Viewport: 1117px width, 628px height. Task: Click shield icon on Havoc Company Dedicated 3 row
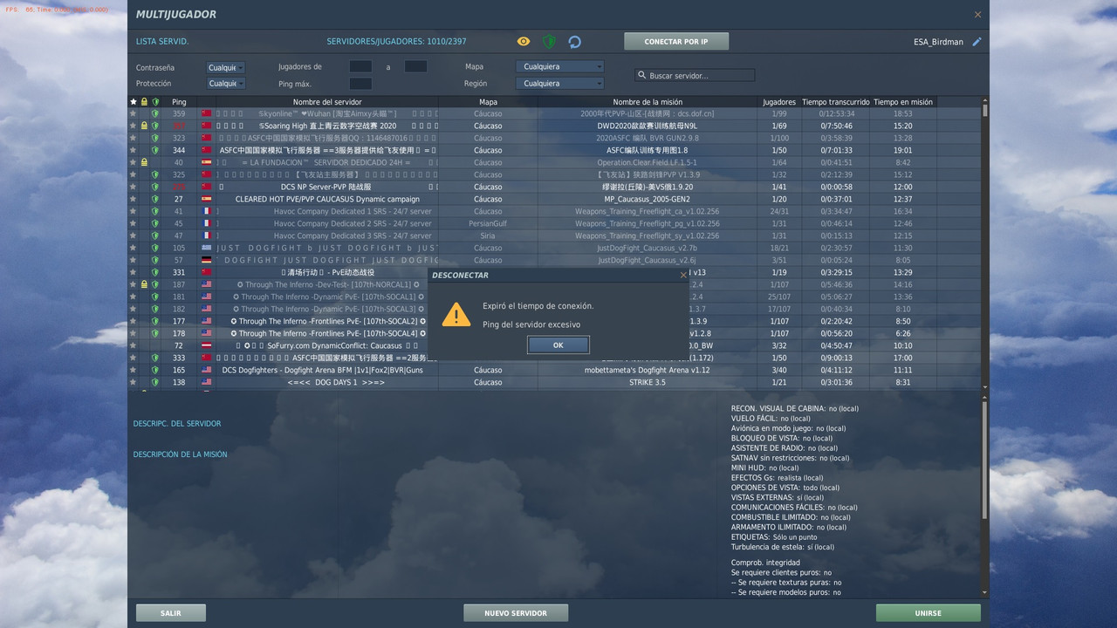154,235
